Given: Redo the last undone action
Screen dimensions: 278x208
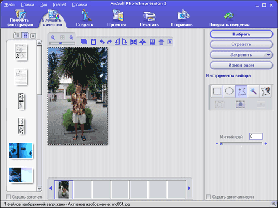Looking at the screenshot, I should point(110,42).
